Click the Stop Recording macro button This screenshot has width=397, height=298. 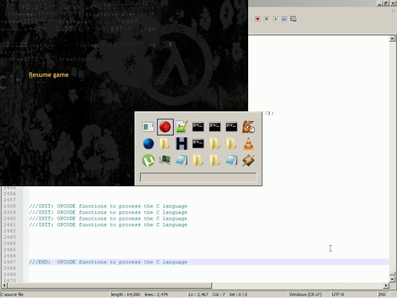(266, 19)
